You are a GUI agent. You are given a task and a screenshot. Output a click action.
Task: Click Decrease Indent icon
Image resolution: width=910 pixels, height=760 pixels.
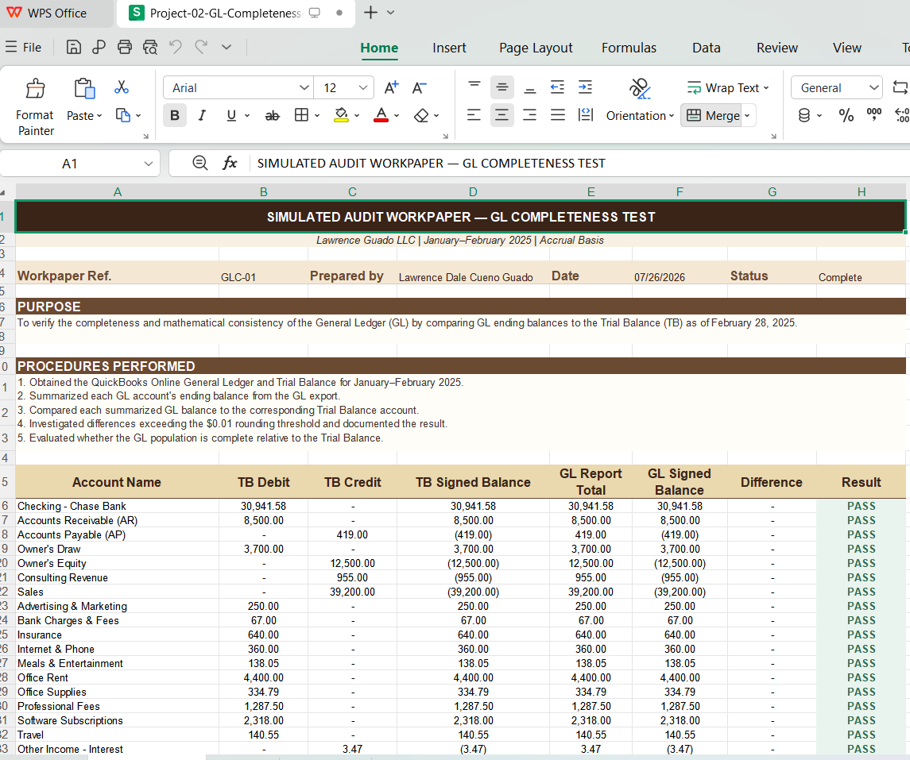coord(557,87)
